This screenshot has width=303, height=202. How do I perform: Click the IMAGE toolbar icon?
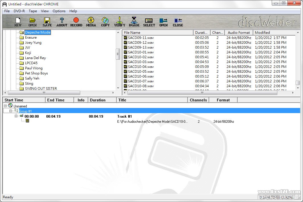(x=134, y=22)
